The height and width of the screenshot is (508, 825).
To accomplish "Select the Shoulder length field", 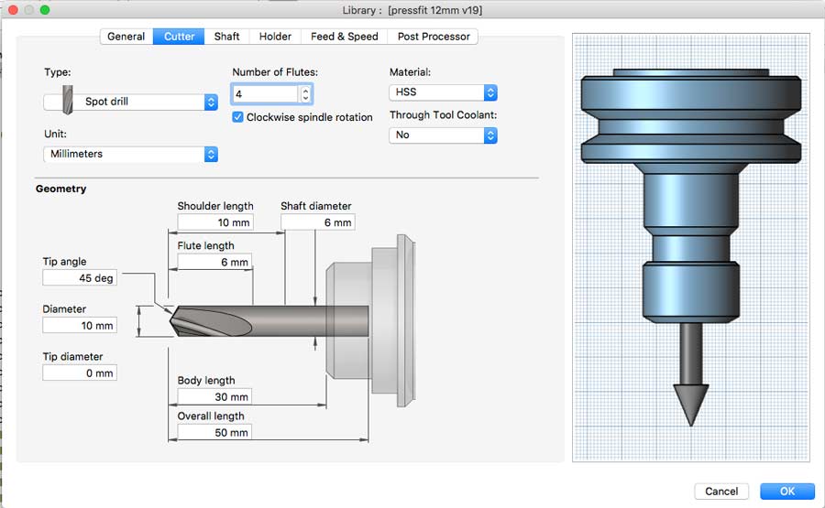I will [214, 222].
